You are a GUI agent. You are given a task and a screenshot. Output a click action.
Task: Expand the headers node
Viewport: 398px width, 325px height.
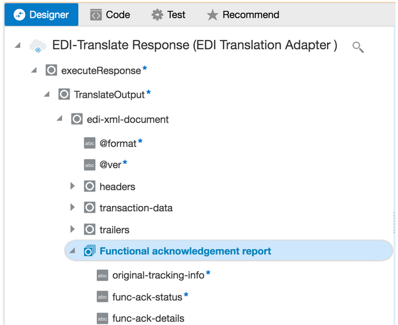(73, 186)
